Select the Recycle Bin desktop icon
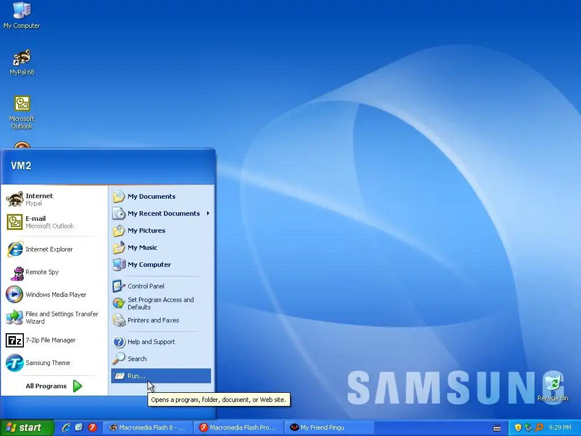This screenshot has width=581, height=436. [553, 388]
